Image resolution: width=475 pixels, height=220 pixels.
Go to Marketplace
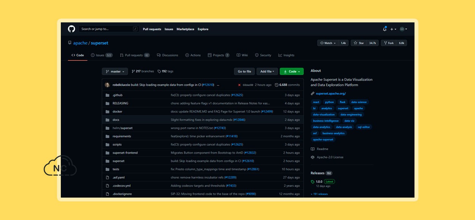(x=185, y=29)
